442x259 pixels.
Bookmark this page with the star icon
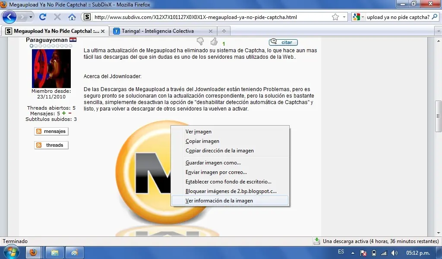335,17
